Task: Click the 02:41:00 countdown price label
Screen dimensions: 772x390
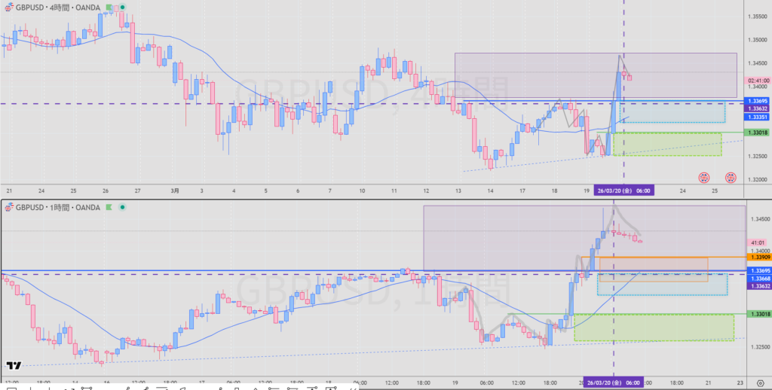Action: pos(758,80)
